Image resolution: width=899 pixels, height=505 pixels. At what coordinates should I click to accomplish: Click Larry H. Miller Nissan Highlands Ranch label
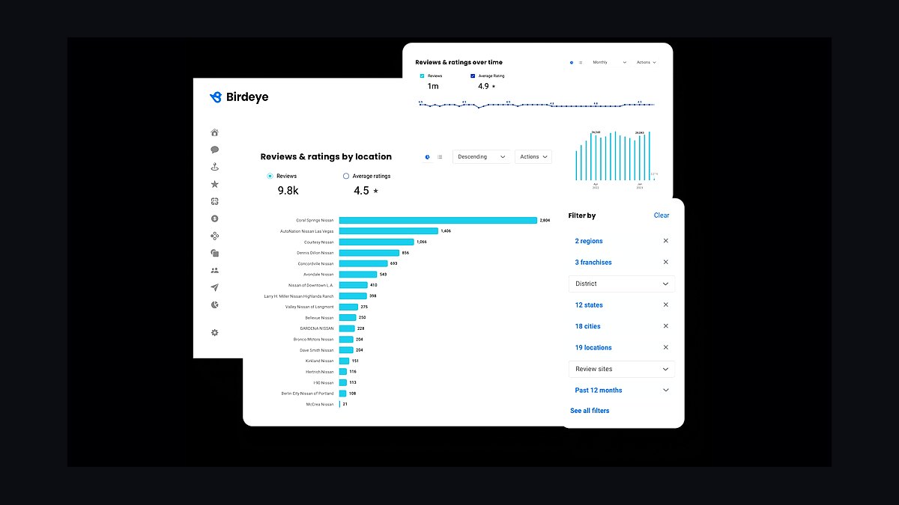[x=300, y=296]
